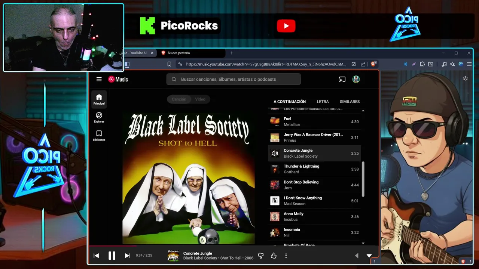This screenshot has width=479, height=269.
Task: Play Thunder & Lightning by Gotthard
Action: (314, 169)
